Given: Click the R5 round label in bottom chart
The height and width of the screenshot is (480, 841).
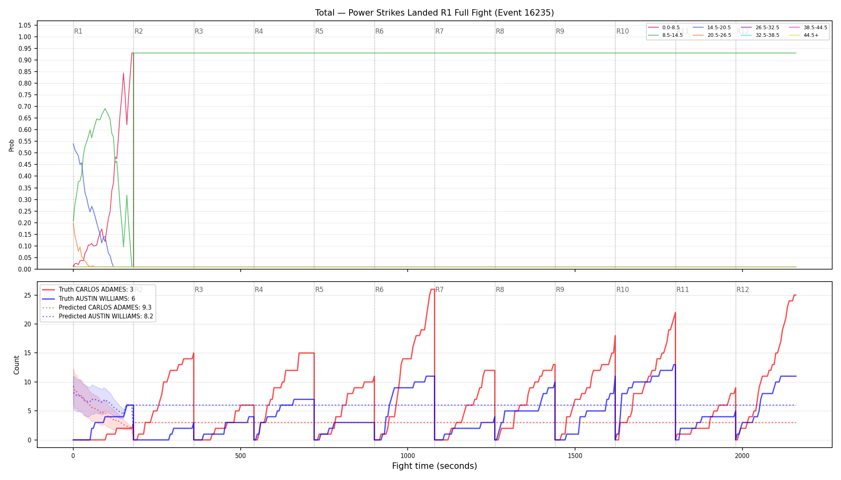Looking at the screenshot, I should pyautogui.click(x=319, y=290).
